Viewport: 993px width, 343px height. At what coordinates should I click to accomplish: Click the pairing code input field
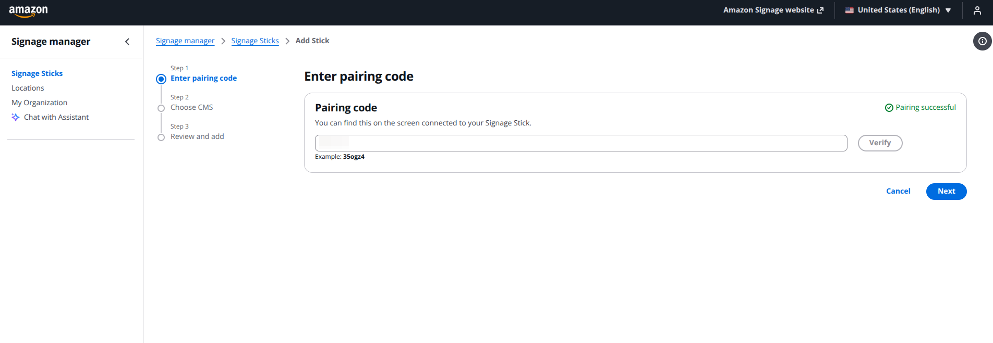click(x=581, y=143)
